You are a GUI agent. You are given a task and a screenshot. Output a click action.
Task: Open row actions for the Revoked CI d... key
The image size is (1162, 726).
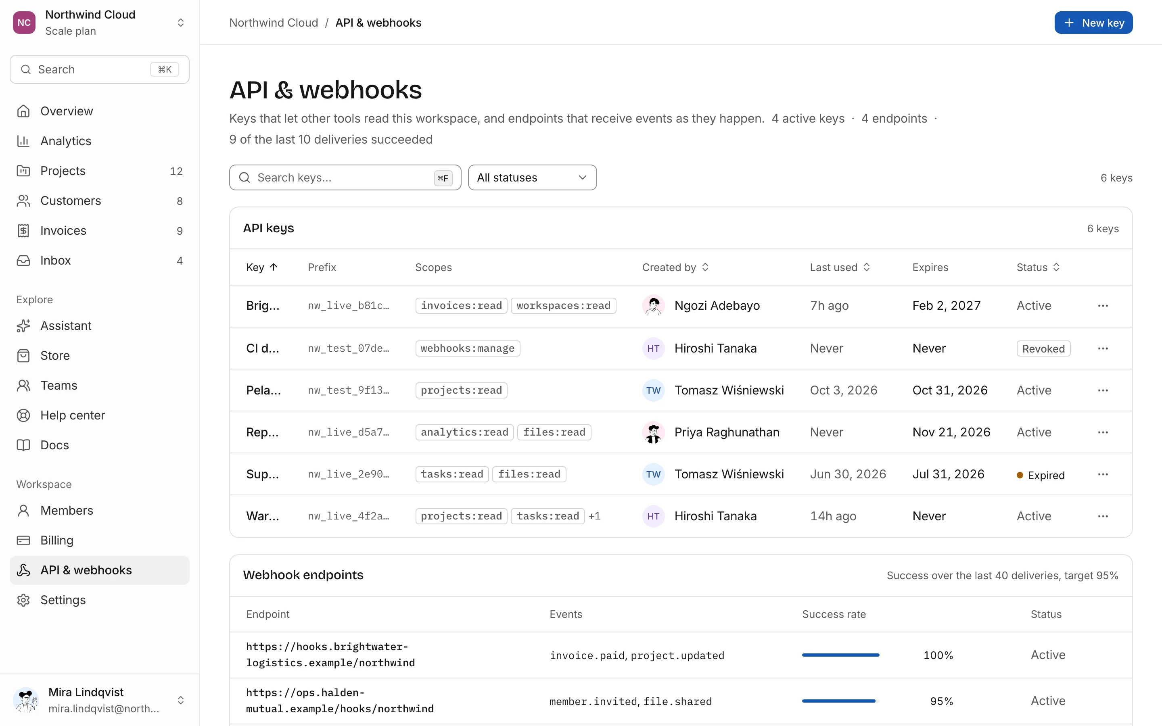[1102, 348]
